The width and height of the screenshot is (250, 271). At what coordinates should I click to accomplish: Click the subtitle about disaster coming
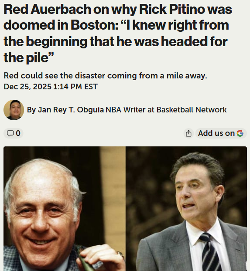[x=105, y=76]
